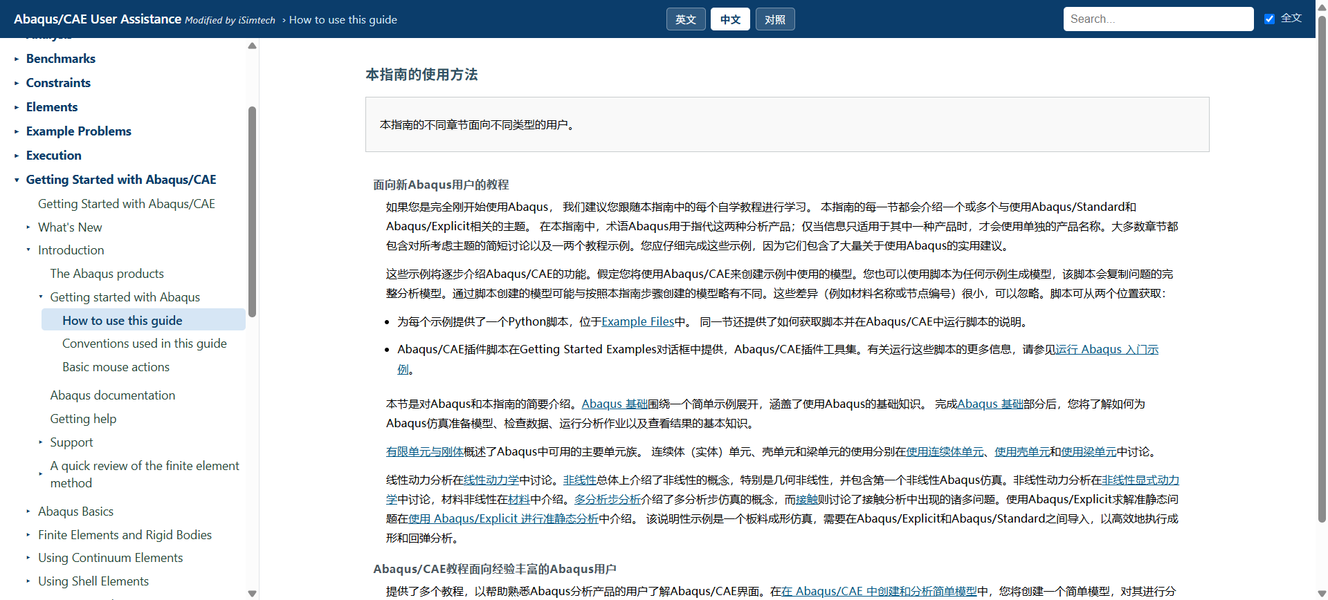Image resolution: width=1328 pixels, height=600 pixels.
Task: Expand the Benchmarks tree arrow
Action: pyautogui.click(x=17, y=59)
